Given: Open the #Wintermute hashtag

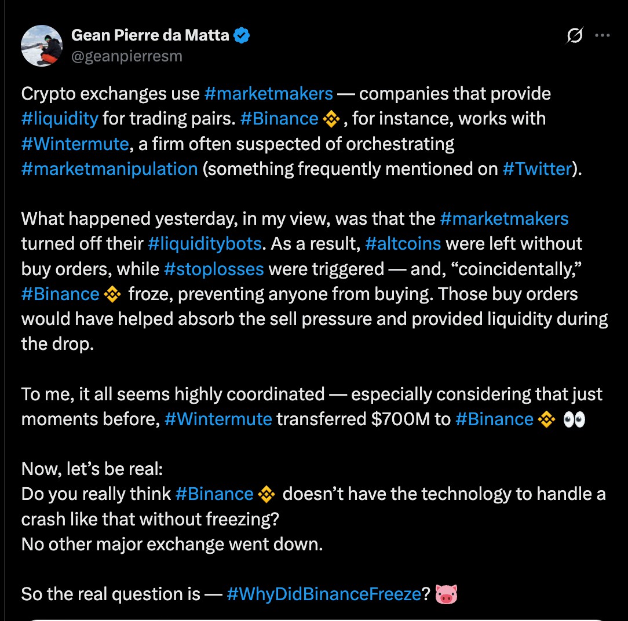Looking at the screenshot, I should click(75, 144).
